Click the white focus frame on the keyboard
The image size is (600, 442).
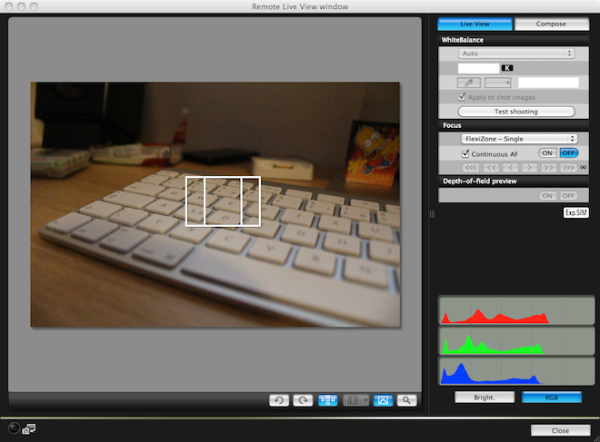tap(223, 201)
